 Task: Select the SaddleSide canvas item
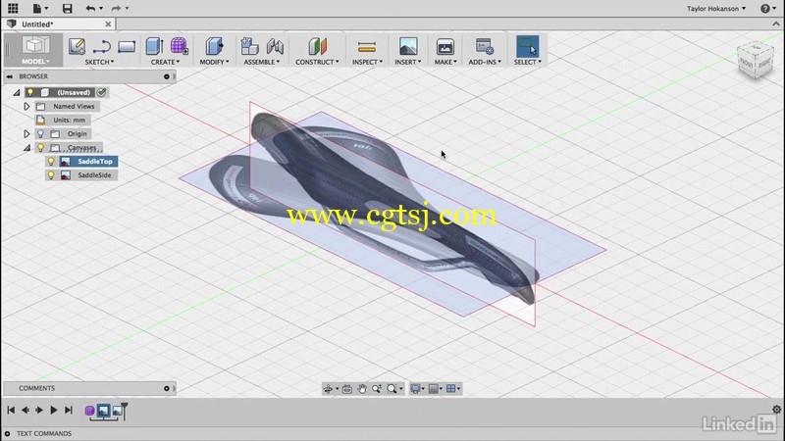tap(94, 175)
